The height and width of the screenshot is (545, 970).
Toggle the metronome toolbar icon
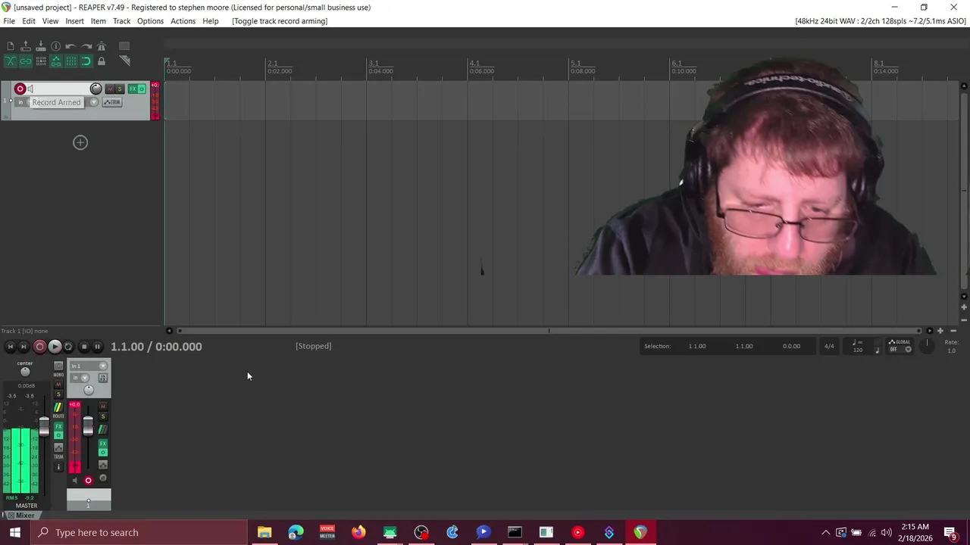point(102,46)
